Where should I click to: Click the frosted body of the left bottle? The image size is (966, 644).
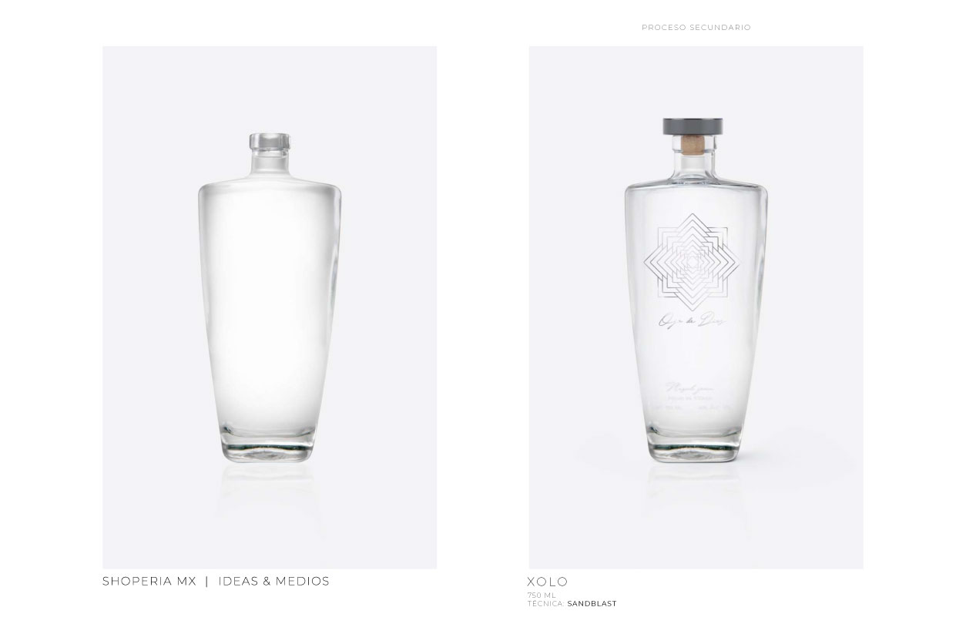(x=269, y=308)
